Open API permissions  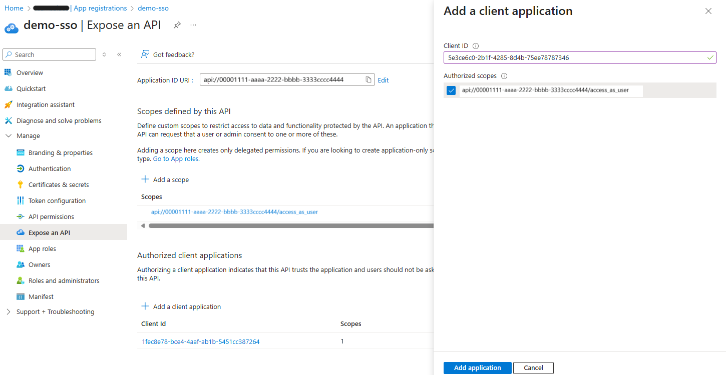pos(52,216)
